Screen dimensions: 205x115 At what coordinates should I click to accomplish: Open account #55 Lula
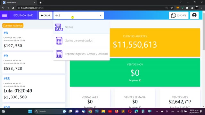(x=34, y=88)
